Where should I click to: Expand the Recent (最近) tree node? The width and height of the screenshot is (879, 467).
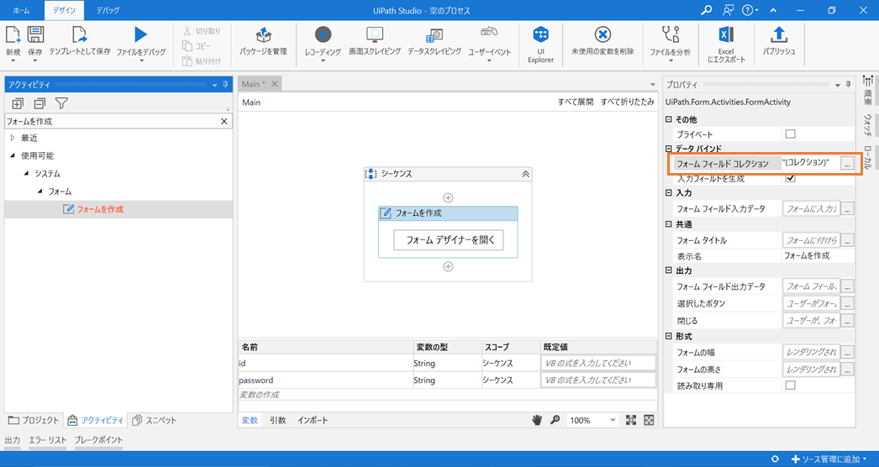(13, 138)
